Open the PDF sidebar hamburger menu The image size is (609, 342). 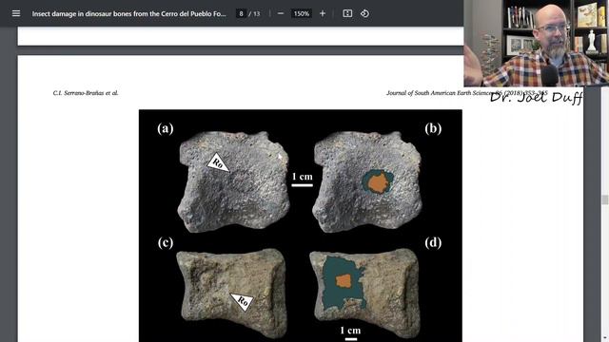pyautogui.click(x=16, y=13)
